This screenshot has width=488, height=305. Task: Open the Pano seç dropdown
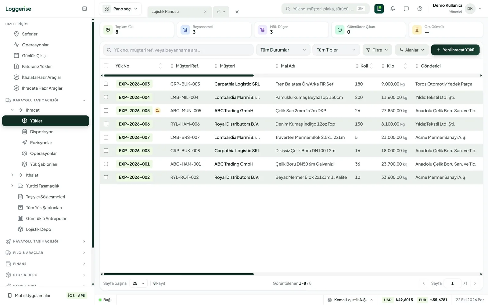coord(120,9)
